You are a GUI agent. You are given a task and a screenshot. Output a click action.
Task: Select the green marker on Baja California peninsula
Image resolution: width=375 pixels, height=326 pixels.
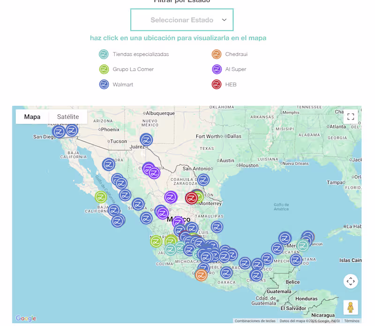click(101, 197)
